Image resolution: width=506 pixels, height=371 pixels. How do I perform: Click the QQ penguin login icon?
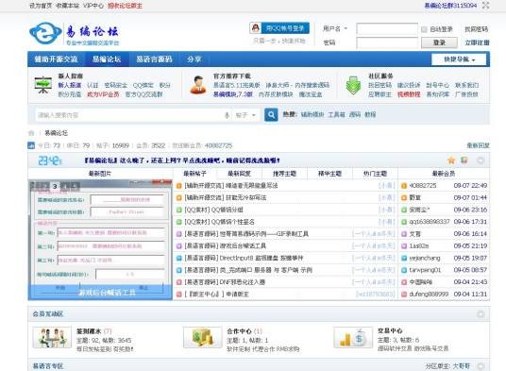[x=255, y=28]
